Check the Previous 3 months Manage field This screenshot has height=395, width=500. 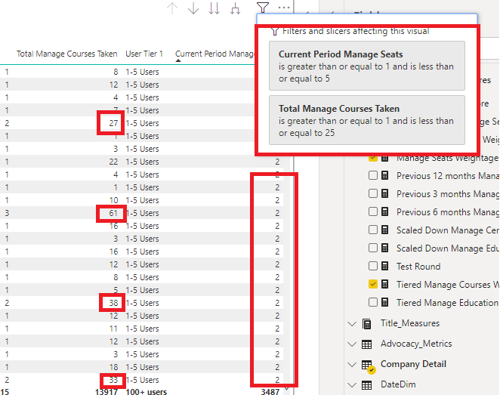(373, 194)
